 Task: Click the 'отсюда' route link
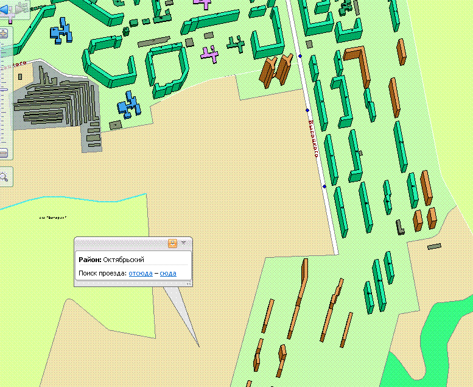pyautogui.click(x=140, y=273)
